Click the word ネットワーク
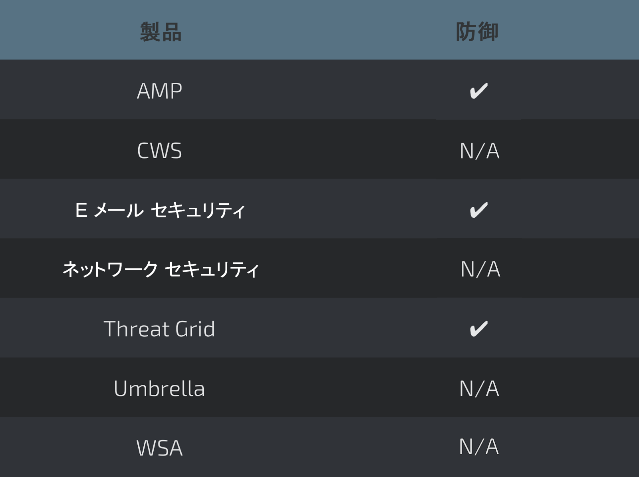Image resolution: width=639 pixels, height=477 pixels. pyautogui.click(x=111, y=269)
